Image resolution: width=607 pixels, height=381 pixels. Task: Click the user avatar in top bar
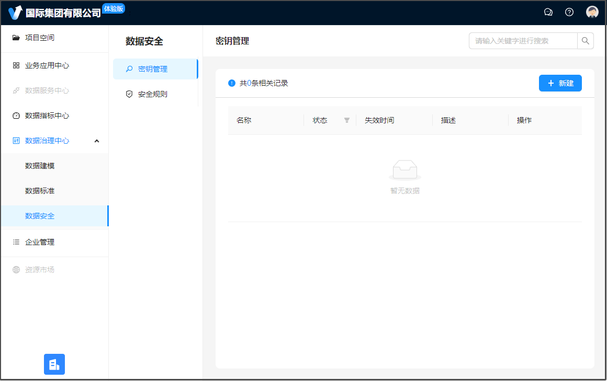tap(592, 12)
